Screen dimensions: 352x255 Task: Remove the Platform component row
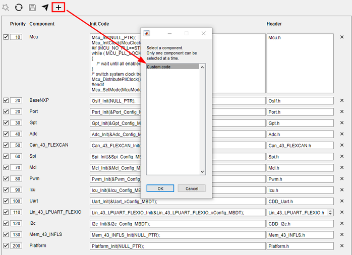tap(342, 246)
